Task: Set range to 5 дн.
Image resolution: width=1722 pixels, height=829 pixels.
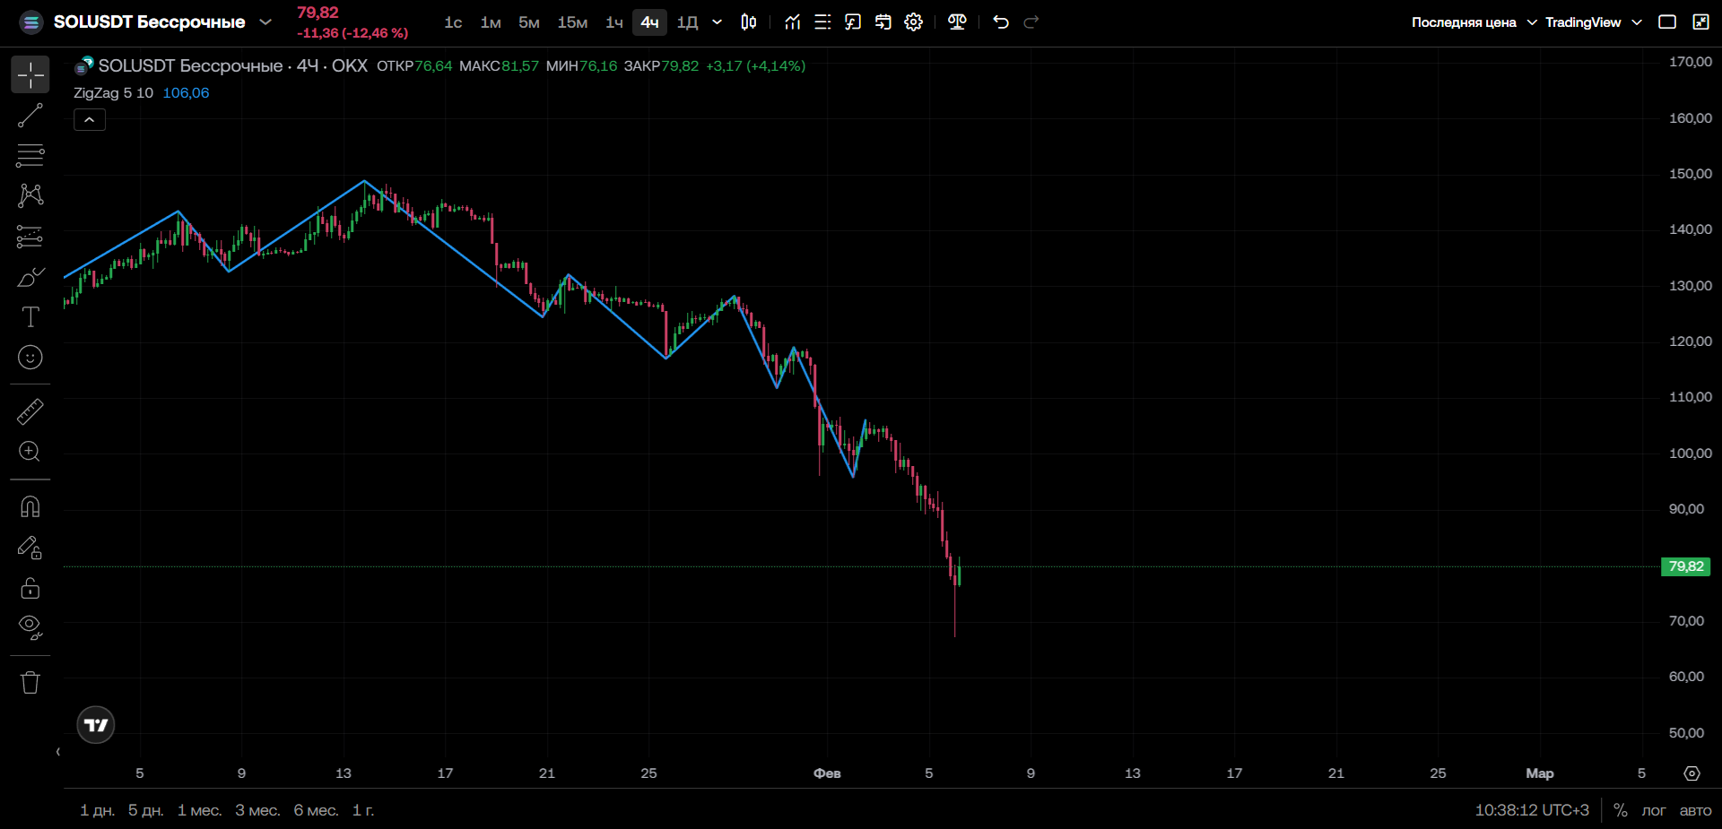Action: pyautogui.click(x=145, y=810)
